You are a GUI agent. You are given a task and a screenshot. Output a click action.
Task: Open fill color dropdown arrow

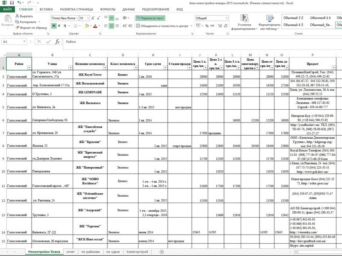91,26
